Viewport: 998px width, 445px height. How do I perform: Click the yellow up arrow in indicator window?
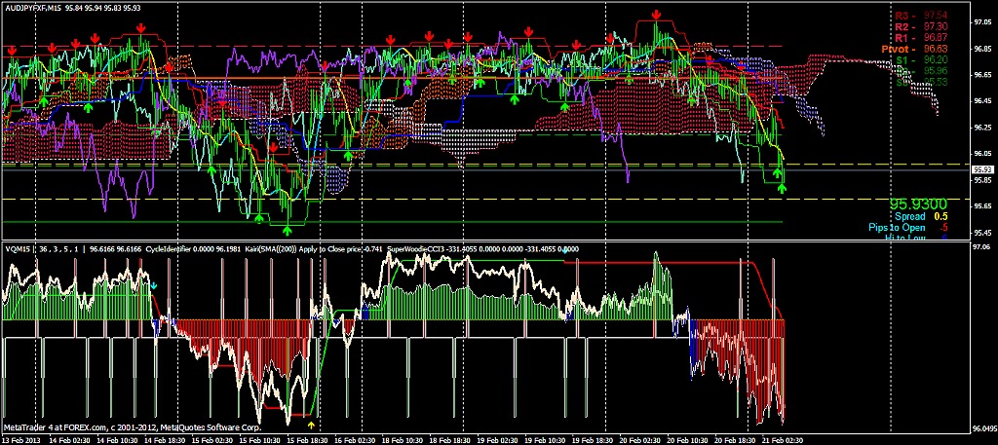point(311,425)
